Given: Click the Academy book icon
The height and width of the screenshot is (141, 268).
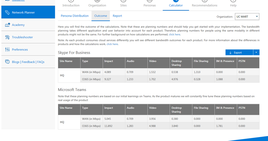Looking at the screenshot, I should (x=7, y=25).
